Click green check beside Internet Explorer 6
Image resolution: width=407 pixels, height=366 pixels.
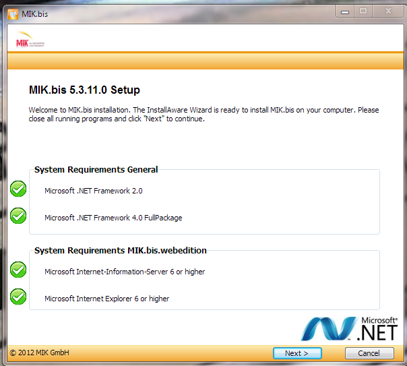pyautogui.click(x=18, y=297)
